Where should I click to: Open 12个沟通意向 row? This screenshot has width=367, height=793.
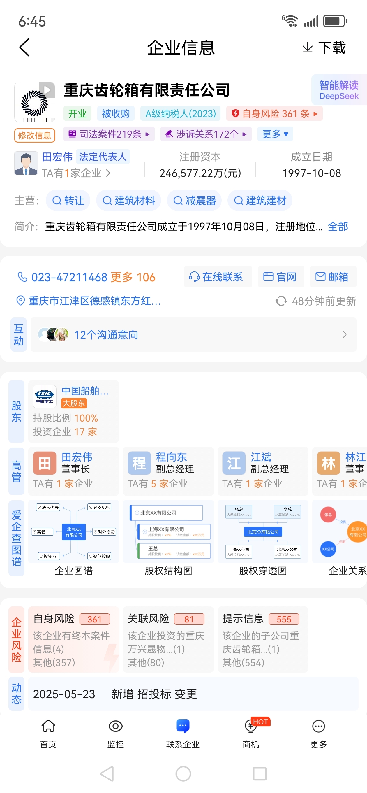[193, 335]
